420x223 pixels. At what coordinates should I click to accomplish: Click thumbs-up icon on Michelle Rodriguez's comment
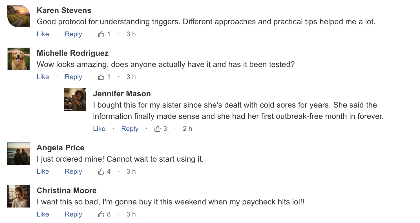point(101,77)
